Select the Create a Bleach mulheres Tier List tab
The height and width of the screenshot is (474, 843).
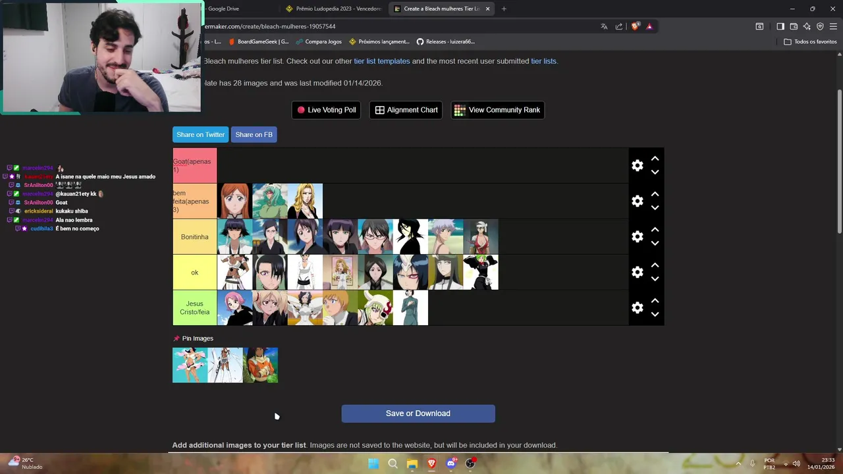437,9
